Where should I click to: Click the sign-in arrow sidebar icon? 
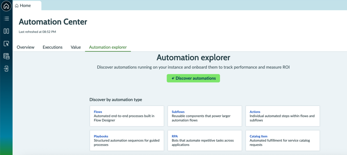(x=6, y=69)
